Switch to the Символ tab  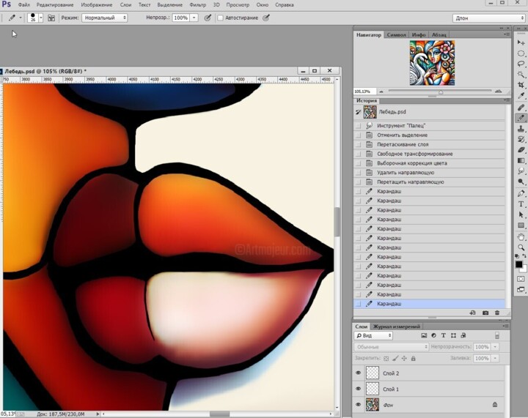pyautogui.click(x=396, y=34)
